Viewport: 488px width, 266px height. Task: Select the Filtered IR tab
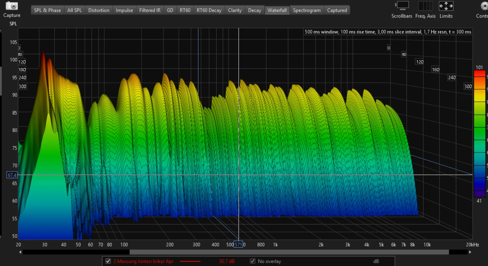[x=150, y=10]
